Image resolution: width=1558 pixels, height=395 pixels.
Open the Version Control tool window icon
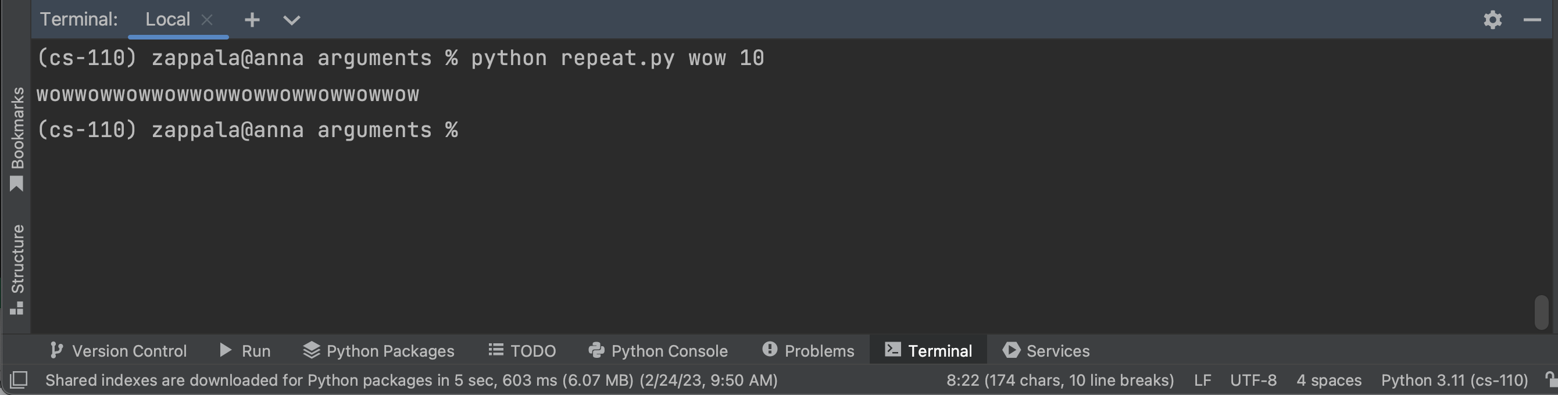tap(119, 350)
